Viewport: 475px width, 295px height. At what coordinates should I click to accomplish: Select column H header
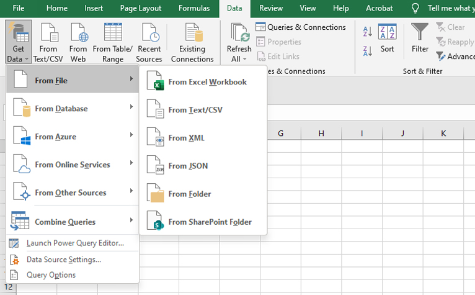(321, 134)
